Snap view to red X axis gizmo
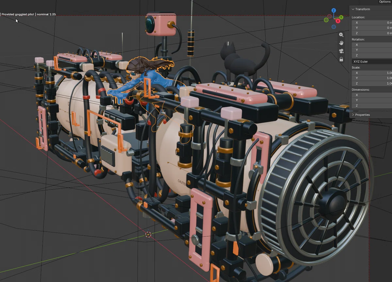 (338, 21)
